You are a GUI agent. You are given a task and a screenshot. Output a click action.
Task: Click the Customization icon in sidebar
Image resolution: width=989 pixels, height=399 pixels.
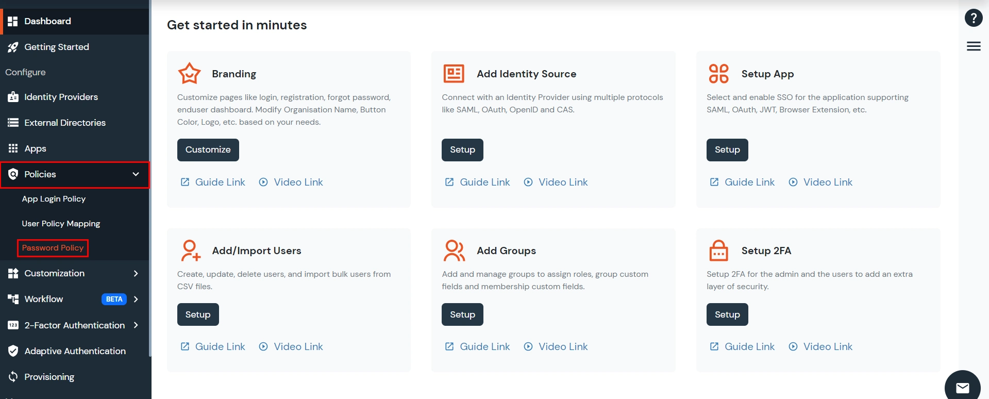click(13, 273)
